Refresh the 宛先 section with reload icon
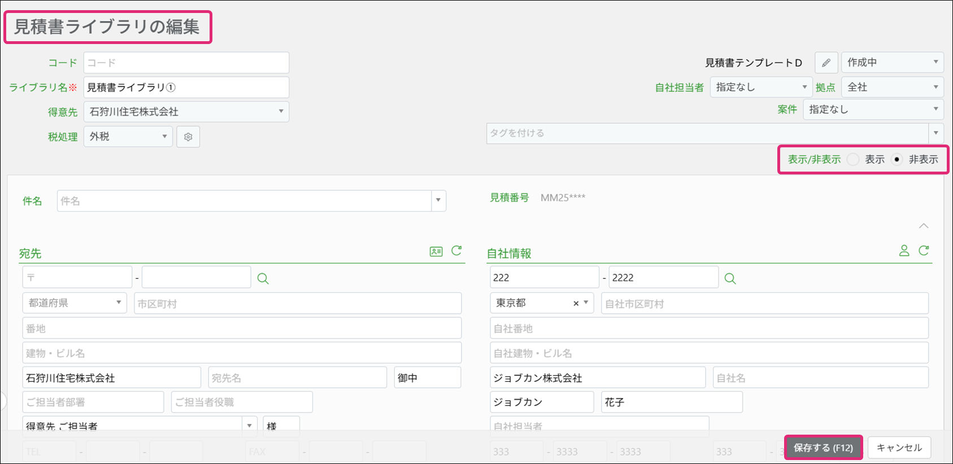This screenshot has height=464, width=953. coord(456,251)
